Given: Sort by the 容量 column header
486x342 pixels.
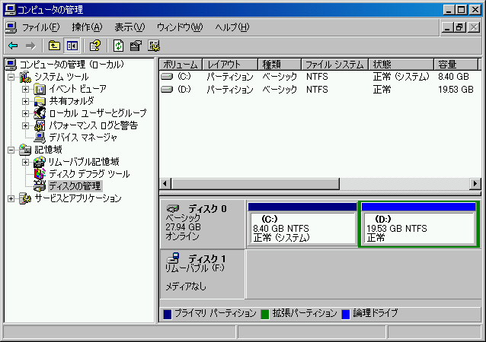Looking at the screenshot, I should tap(456, 65).
